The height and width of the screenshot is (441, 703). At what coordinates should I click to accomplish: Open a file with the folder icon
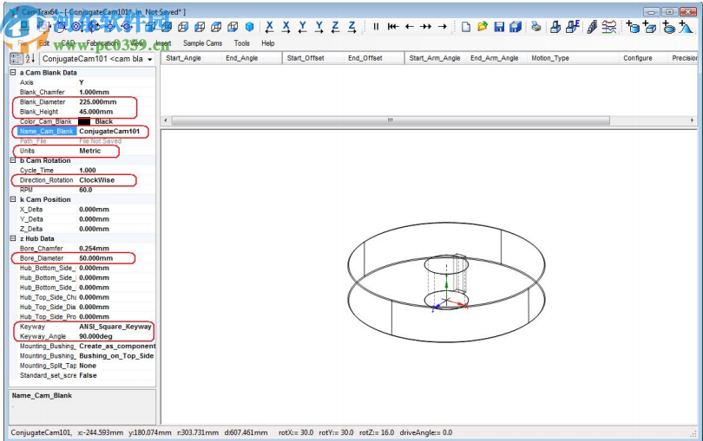[x=483, y=27]
